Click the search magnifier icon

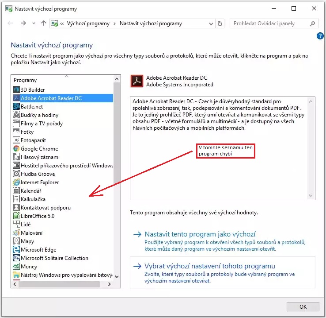(312, 23)
